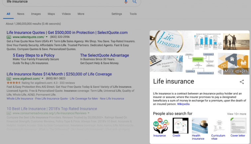Image resolution: width=251 pixels, height=144 pixels.
Task: Open the Health insurance text link
Action: point(198,137)
